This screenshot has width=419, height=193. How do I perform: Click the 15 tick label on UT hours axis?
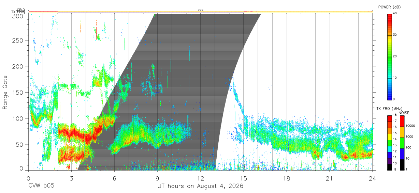(244, 178)
